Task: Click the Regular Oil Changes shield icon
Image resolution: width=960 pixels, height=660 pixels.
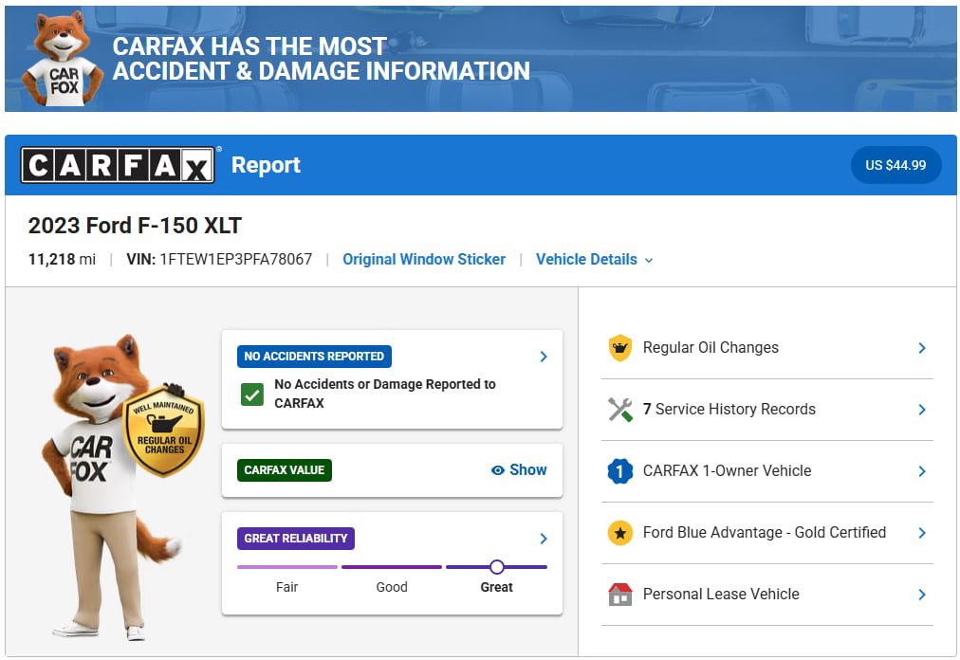Action: [x=619, y=348]
